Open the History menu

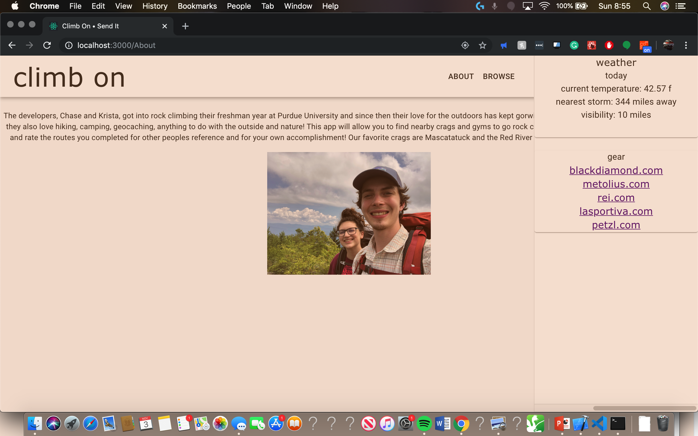tap(155, 6)
